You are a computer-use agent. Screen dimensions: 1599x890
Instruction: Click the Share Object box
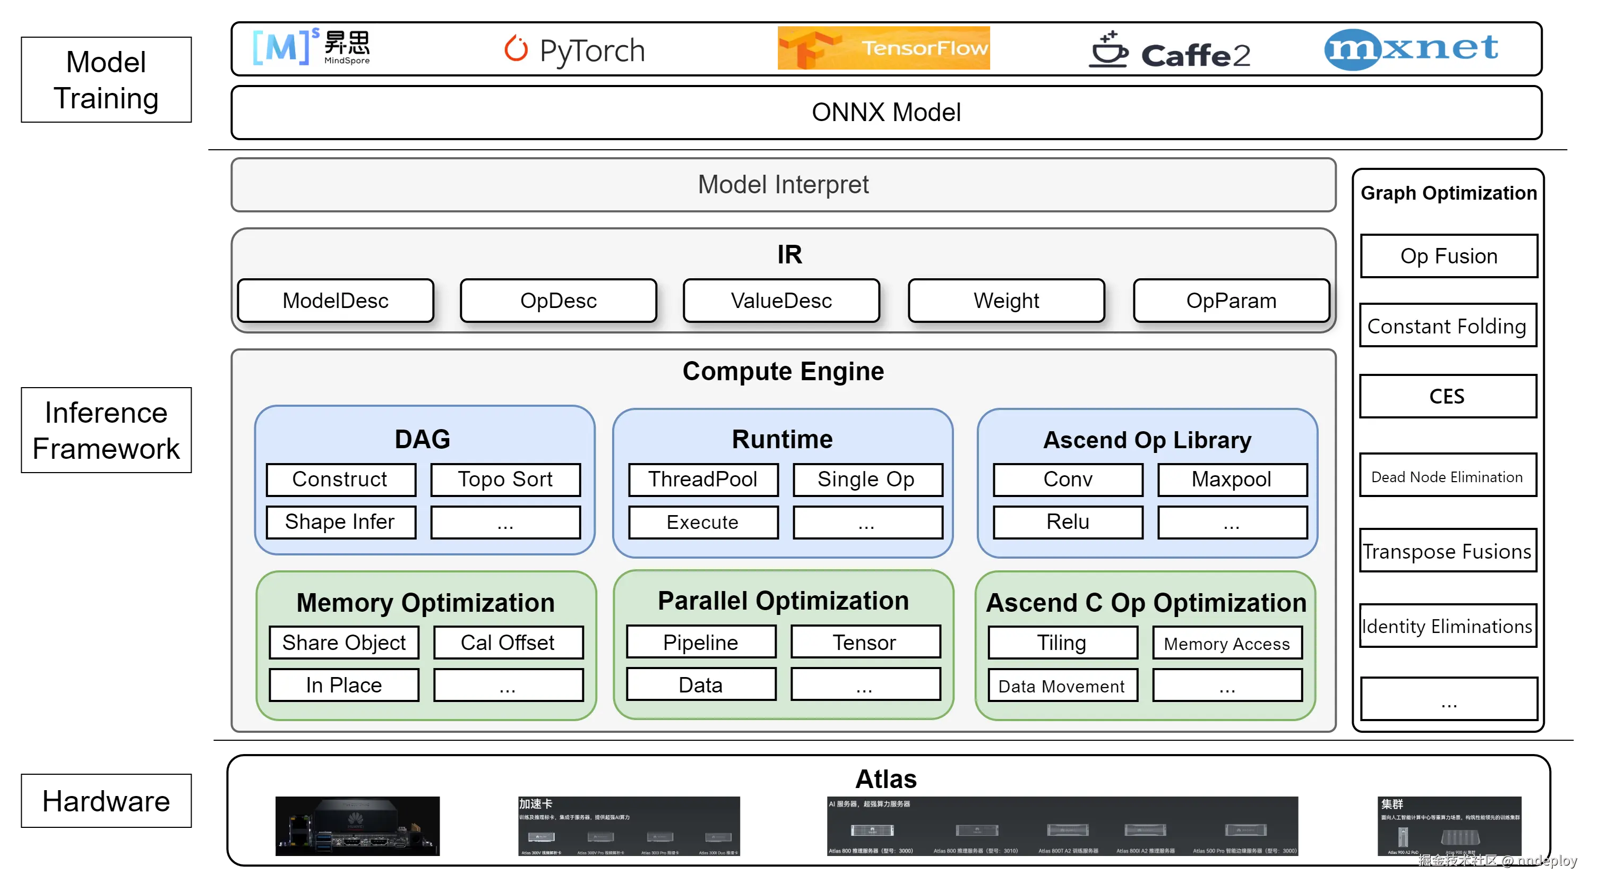click(x=344, y=642)
